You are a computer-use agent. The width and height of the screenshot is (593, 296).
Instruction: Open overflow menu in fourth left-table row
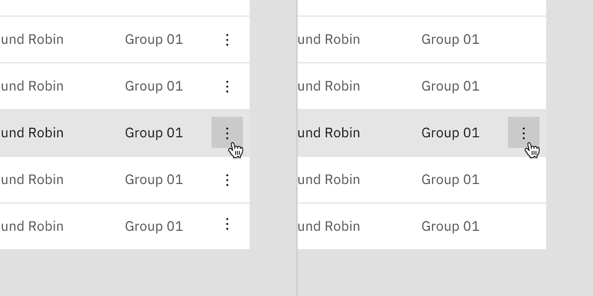tap(227, 179)
